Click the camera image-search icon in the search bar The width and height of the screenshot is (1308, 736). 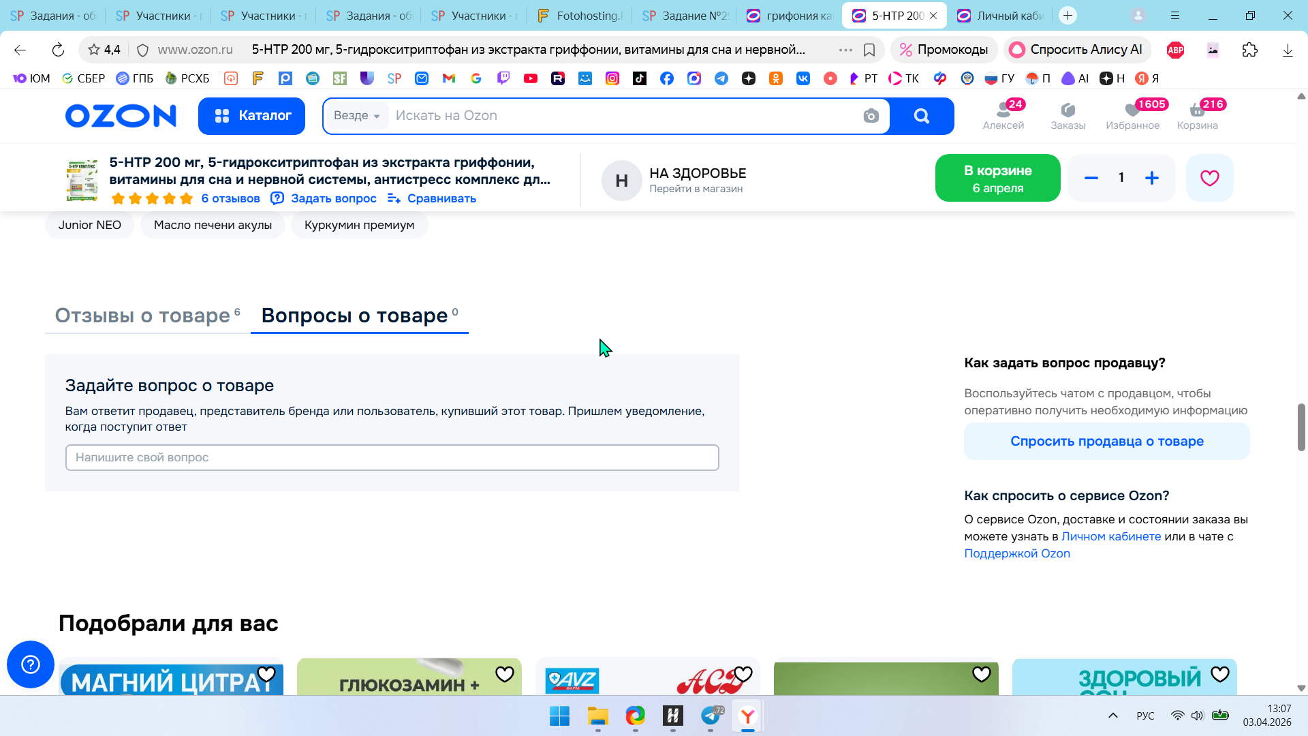point(871,116)
